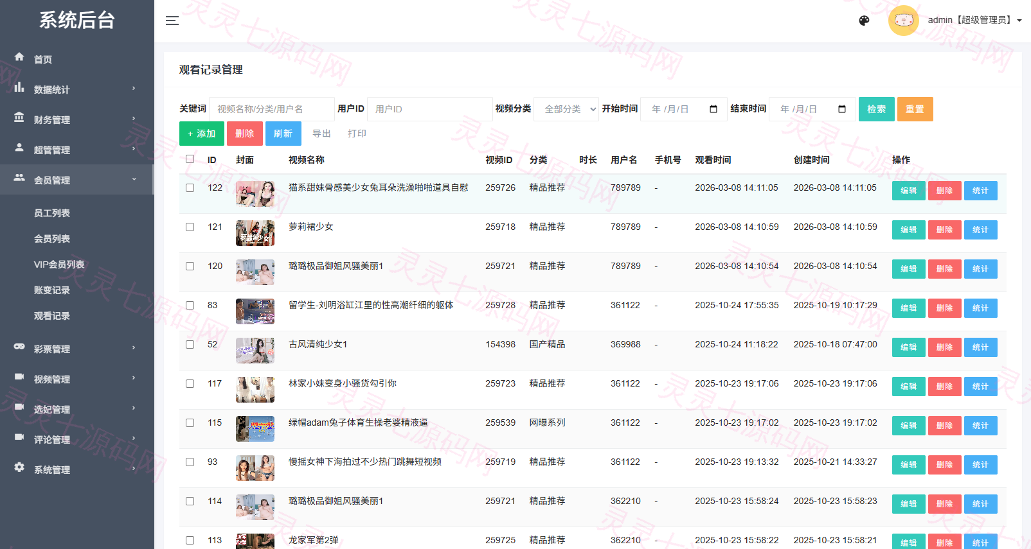
Task: Expand the 数据统计 menu chevron
Action: [134, 88]
